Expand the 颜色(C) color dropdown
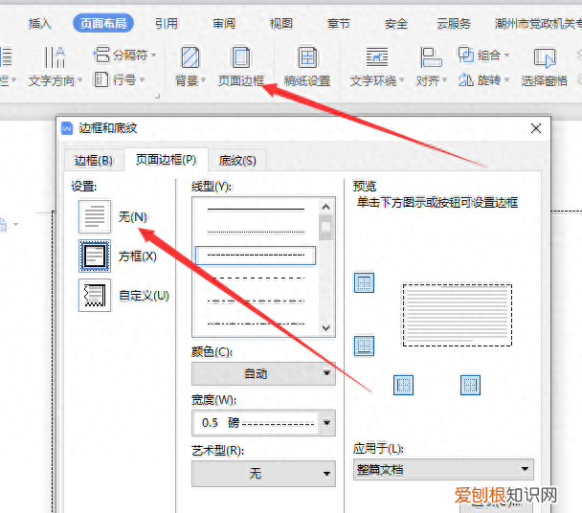582x513 pixels. point(263,374)
